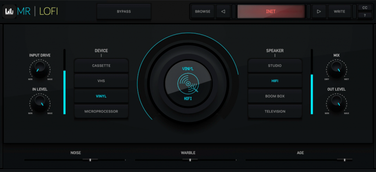This screenshot has height=172, width=376.
Task: Open help with the question mark button
Action: point(365,15)
